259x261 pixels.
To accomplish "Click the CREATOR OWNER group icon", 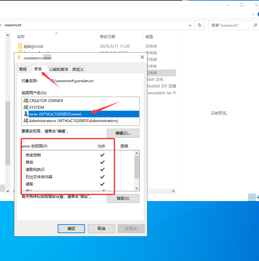I will [26, 101].
